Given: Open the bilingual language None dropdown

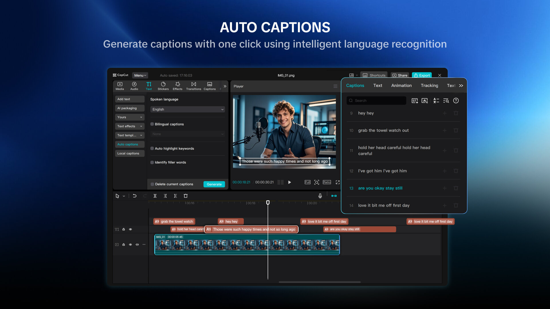Looking at the screenshot, I should click(188, 134).
